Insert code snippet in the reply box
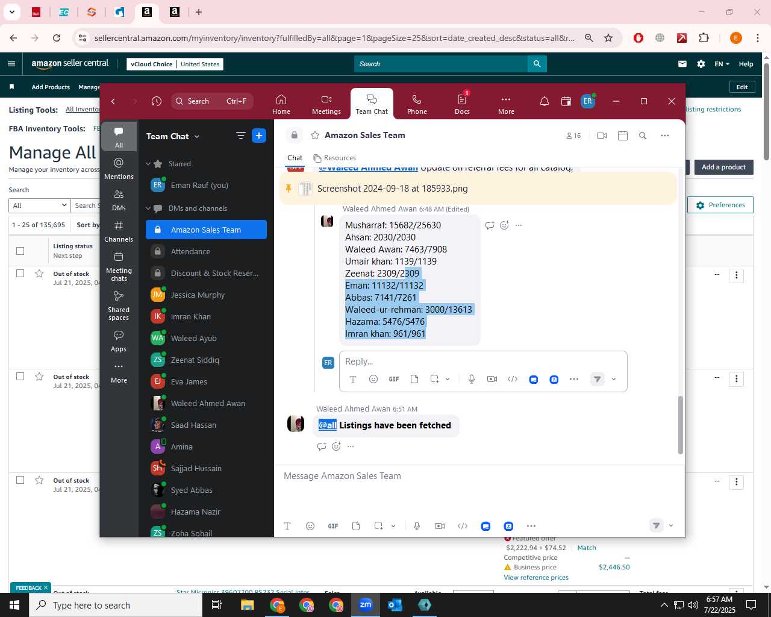Screen dimensions: 771x617 (x=513, y=379)
